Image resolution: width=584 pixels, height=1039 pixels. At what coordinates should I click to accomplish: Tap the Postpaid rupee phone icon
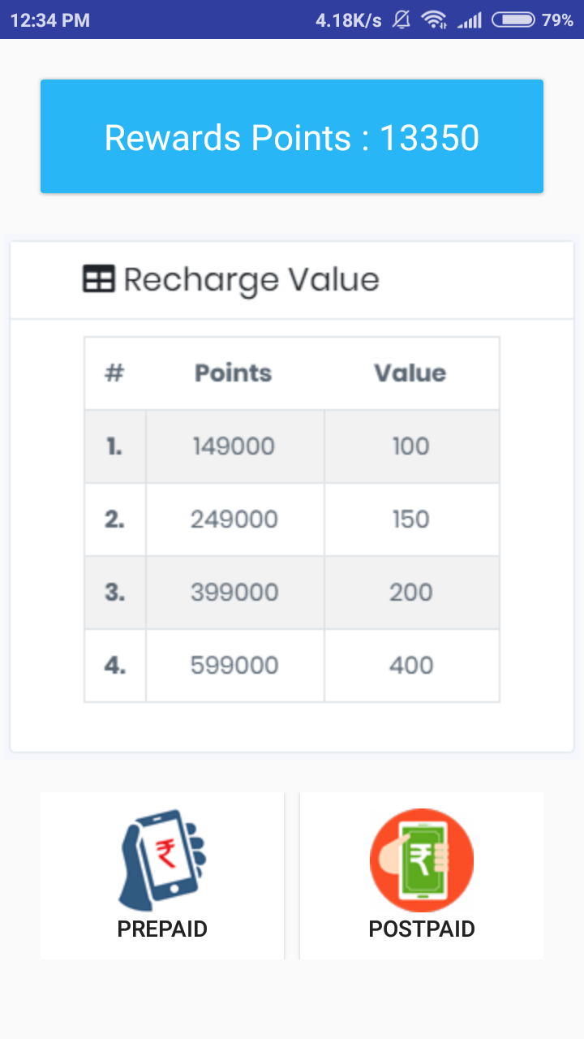click(x=422, y=860)
